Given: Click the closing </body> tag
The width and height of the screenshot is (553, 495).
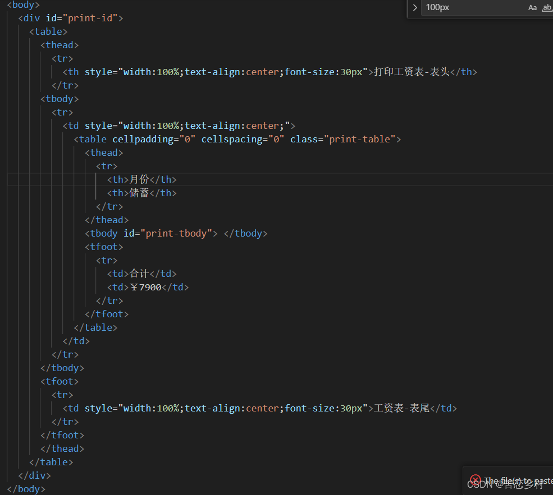Looking at the screenshot, I should [26, 489].
